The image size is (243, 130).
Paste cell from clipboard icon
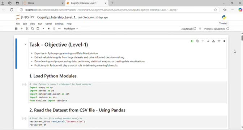pyautogui.click(x=38, y=29)
